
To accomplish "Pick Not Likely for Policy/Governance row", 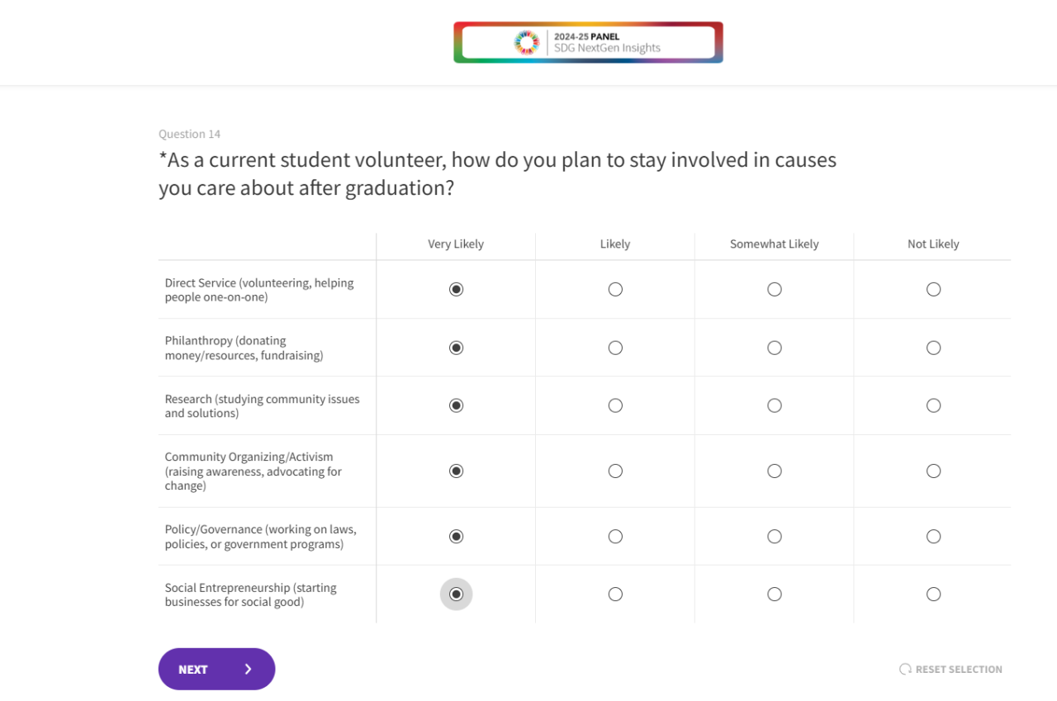I will [933, 537].
